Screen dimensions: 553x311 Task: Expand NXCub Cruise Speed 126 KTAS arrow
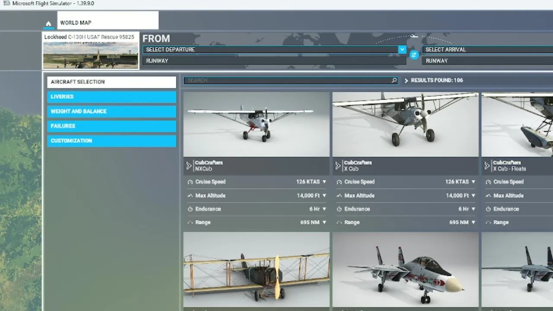tap(324, 182)
